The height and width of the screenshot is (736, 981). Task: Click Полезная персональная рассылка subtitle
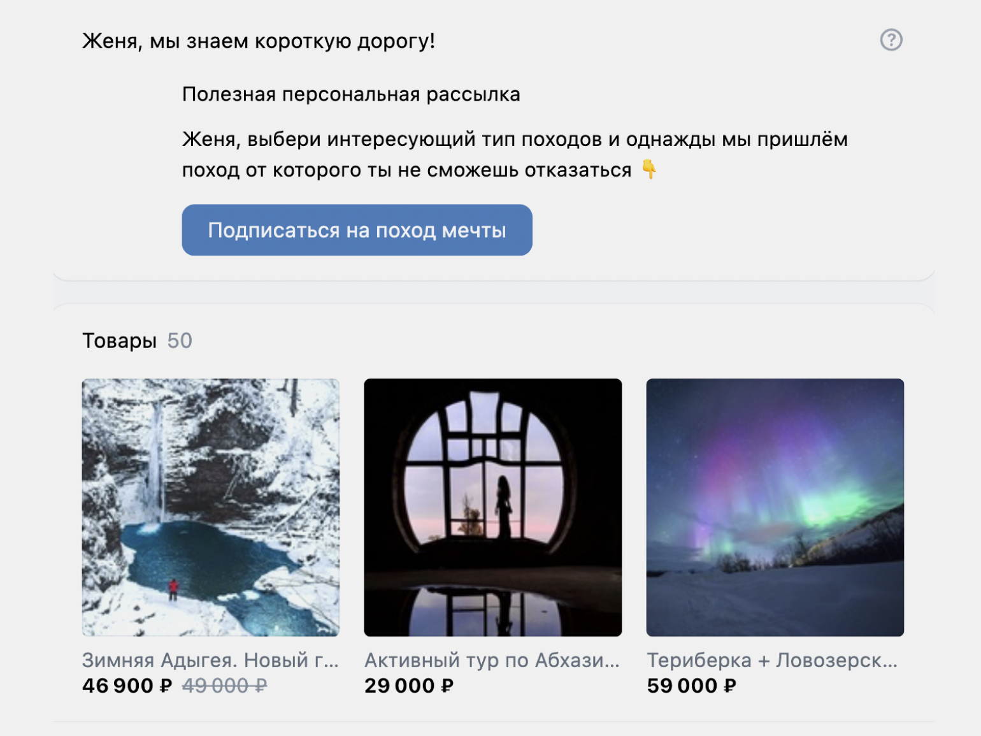click(351, 94)
